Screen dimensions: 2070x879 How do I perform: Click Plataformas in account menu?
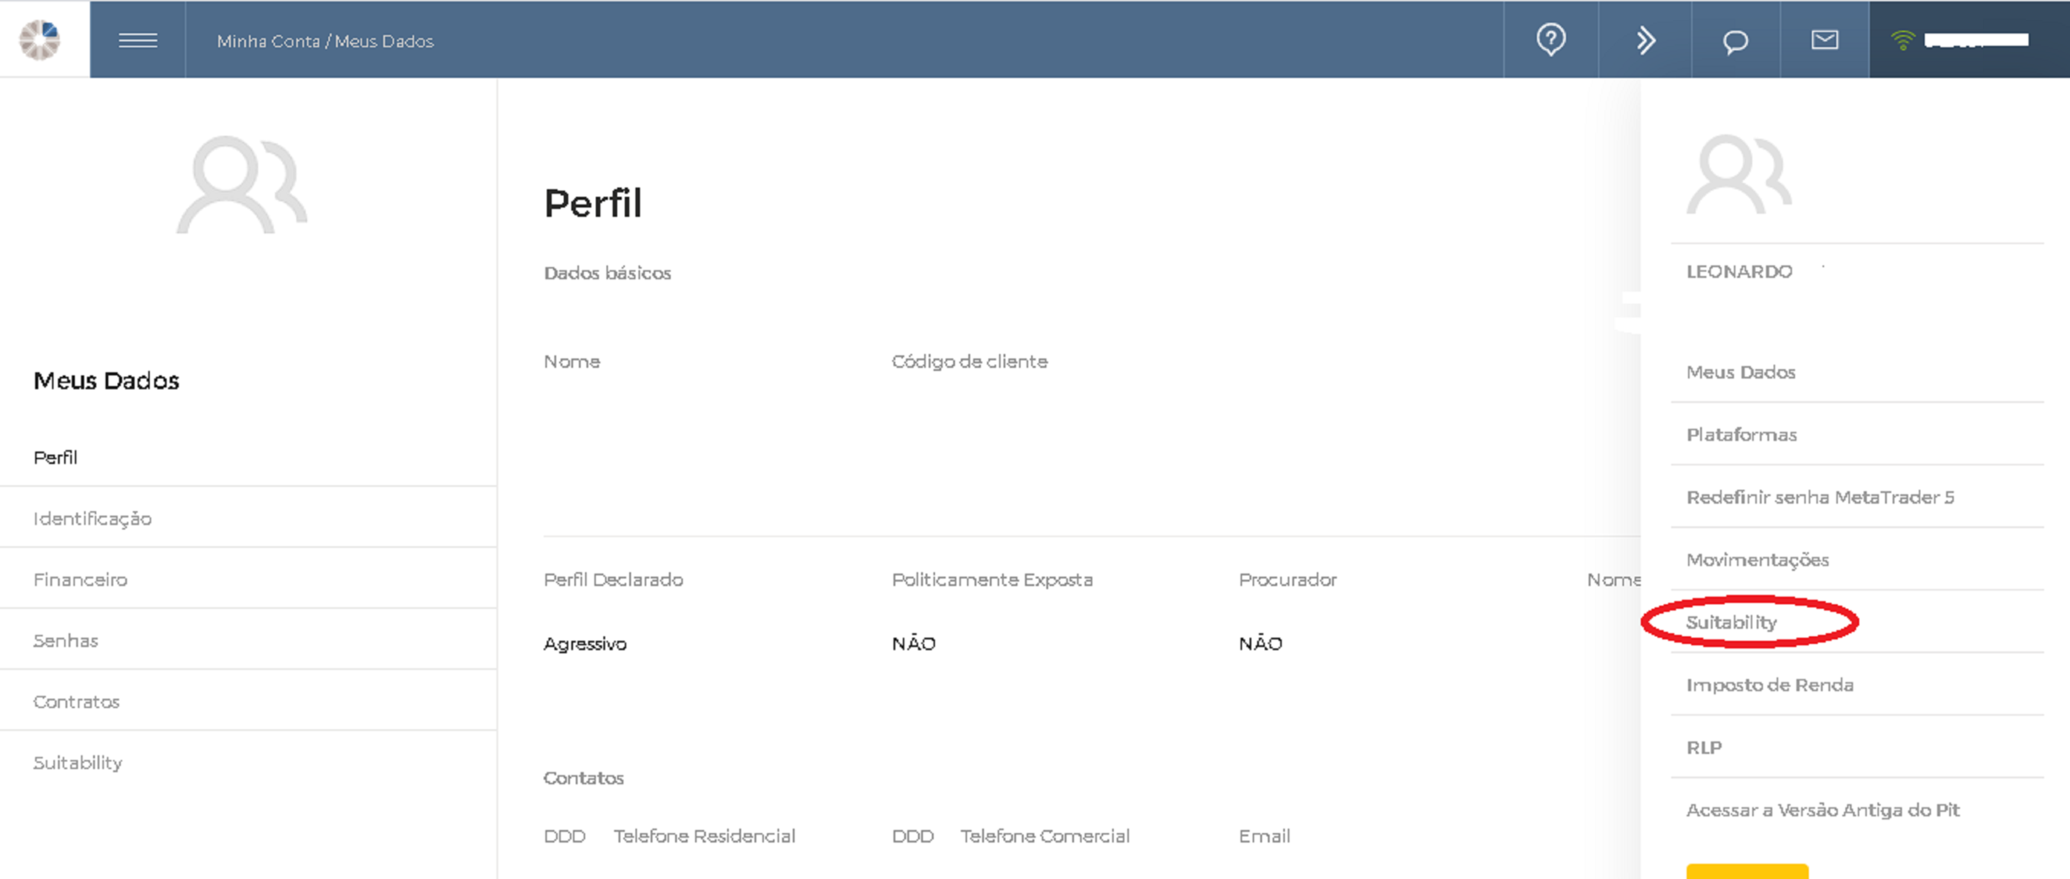pos(1741,435)
